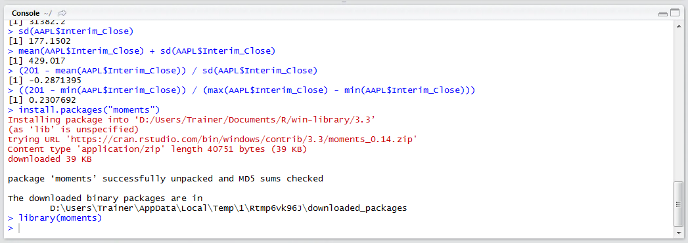
Task: Click the empty scrollbar track above the thumb
Action: coord(678,105)
